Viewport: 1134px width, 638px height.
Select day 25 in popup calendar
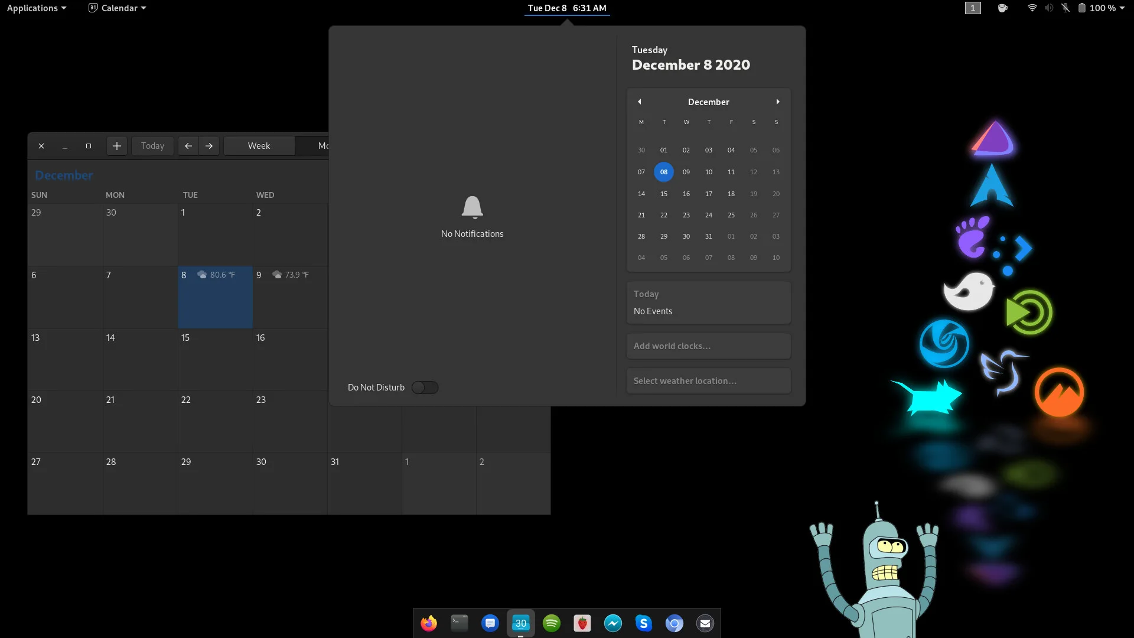[x=731, y=215]
